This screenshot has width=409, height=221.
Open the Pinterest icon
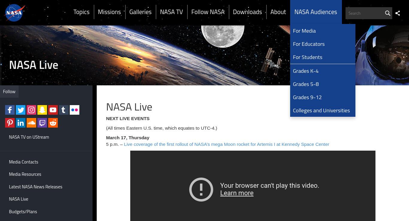[10, 123]
